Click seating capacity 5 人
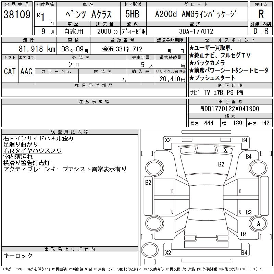Viewport: 274px width, 274px height. click(147, 65)
